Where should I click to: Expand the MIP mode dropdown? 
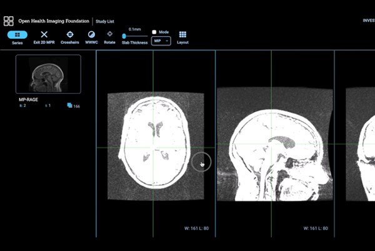pyautogui.click(x=161, y=41)
